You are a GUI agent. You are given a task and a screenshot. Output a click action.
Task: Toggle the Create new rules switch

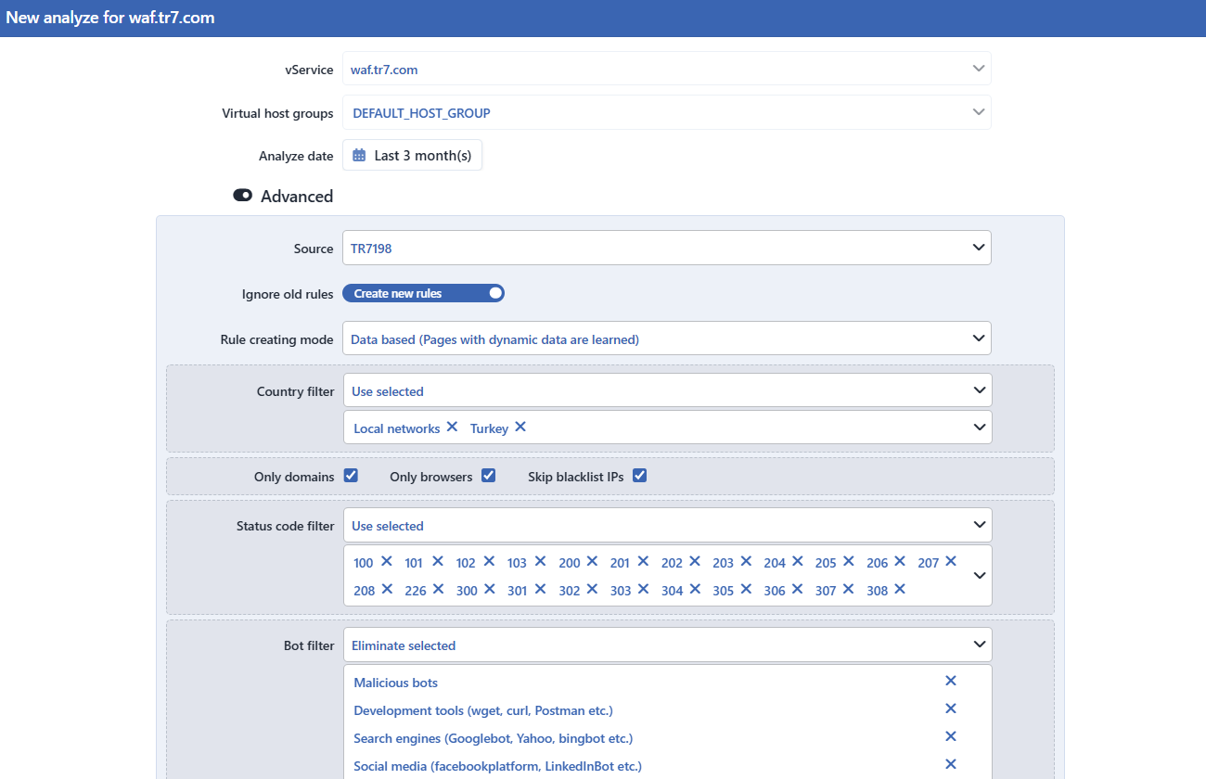pos(423,293)
